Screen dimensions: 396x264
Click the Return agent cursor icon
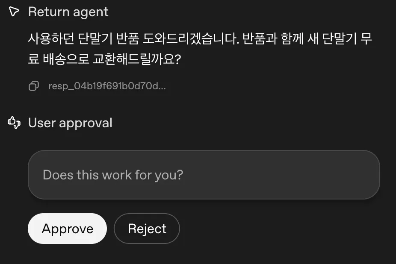pyautogui.click(x=14, y=12)
